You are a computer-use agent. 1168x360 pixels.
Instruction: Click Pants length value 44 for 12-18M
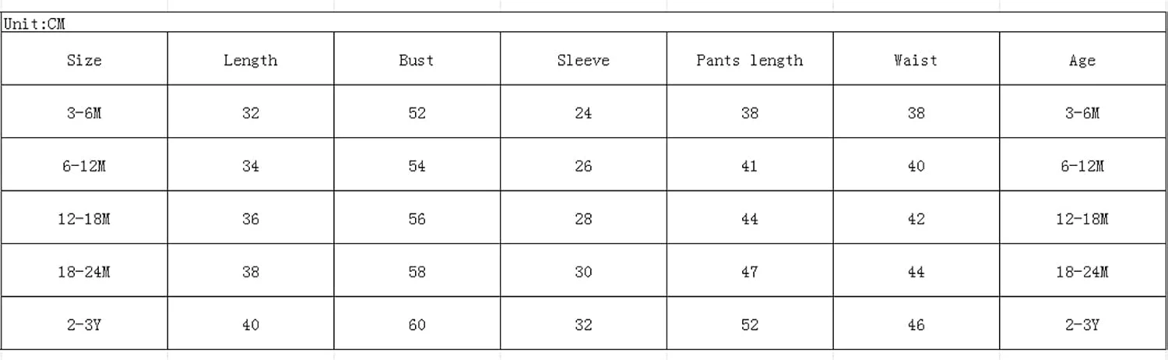pyautogui.click(x=749, y=219)
